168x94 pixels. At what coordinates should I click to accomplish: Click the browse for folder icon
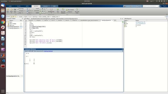coord(13,17)
